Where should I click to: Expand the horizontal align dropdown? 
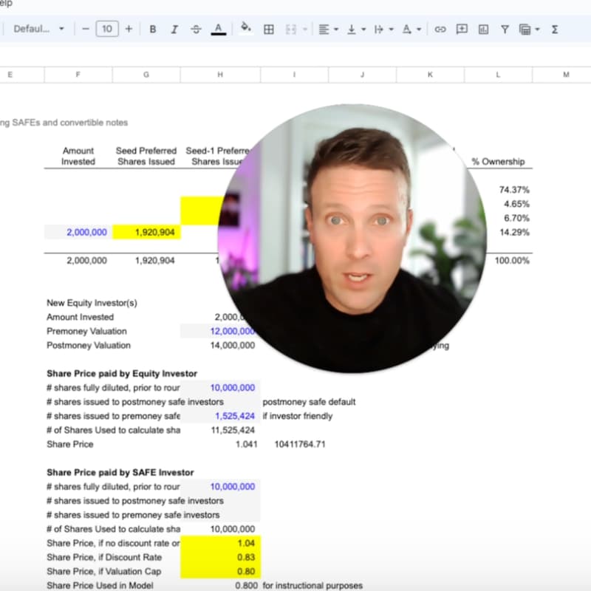tap(328, 30)
